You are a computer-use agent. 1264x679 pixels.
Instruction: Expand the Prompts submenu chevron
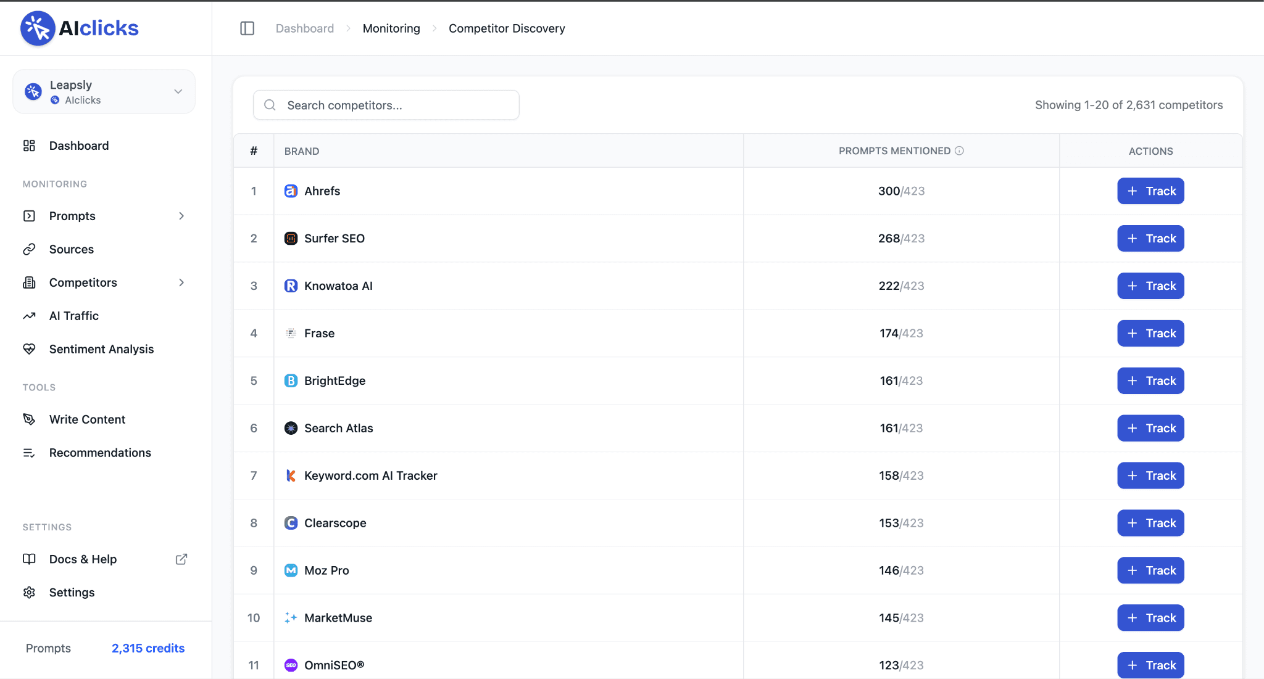181,216
